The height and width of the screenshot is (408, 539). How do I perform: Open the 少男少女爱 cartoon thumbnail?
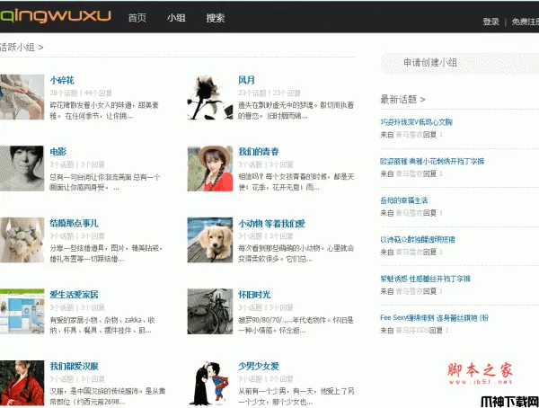[210, 383]
